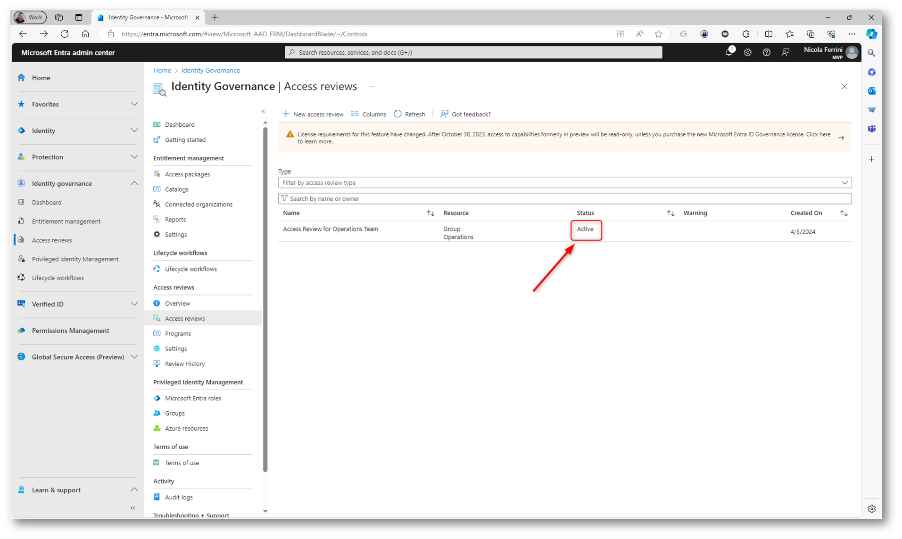Open Copilot icon in browser sidebar
902x539 pixels.
tap(871, 34)
